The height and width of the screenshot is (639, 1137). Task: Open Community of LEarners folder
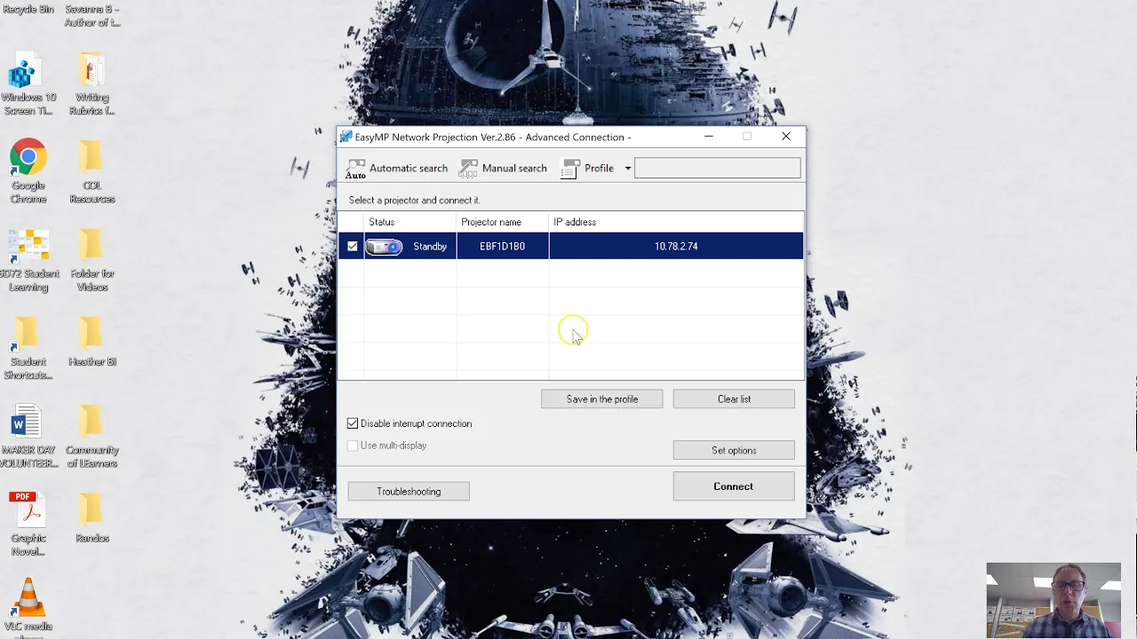pos(92,437)
